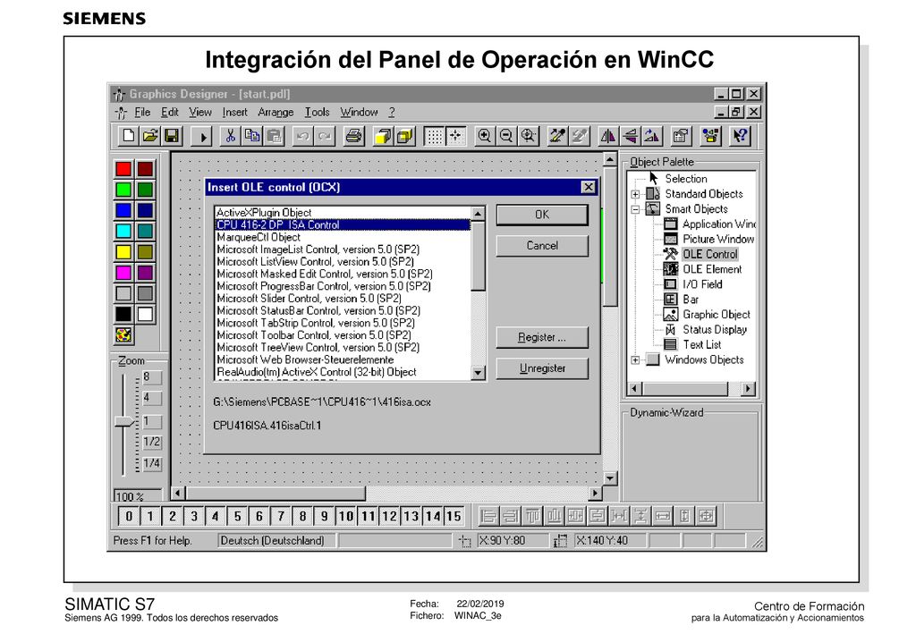
Task: Open the Insert menu
Action: pyautogui.click(x=234, y=112)
